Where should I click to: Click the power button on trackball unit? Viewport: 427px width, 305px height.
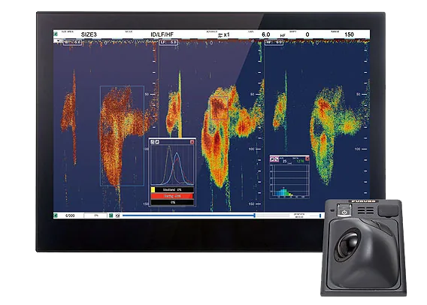(x=344, y=212)
